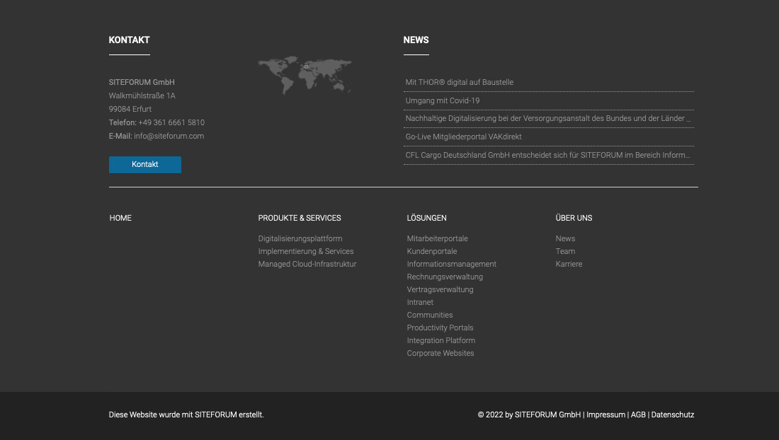Open PRODUKTE & SERVICES footer heading
The height and width of the screenshot is (440, 779).
tap(300, 219)
